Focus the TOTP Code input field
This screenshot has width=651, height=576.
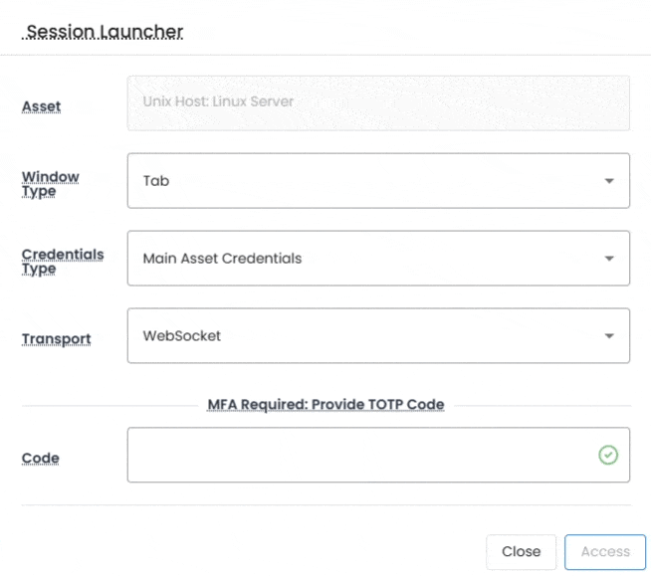coord(358,455)
